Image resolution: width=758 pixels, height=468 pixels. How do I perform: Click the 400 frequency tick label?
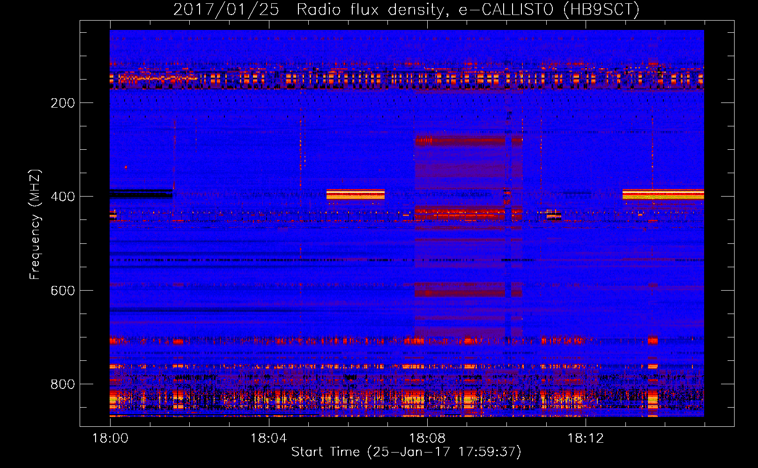pos(63,197)
